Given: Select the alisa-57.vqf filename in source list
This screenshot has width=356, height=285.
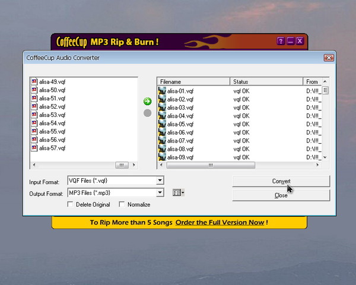Looking at the screenshot, I should point(52,148).
